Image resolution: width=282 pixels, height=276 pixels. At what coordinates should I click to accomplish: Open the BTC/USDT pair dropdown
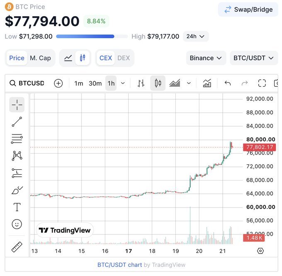(x=253, y=58)
